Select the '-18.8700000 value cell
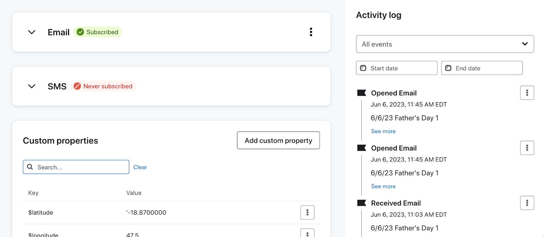Image resolution: width=544 pixels, height=237 pixels. [x=146, y=212]
